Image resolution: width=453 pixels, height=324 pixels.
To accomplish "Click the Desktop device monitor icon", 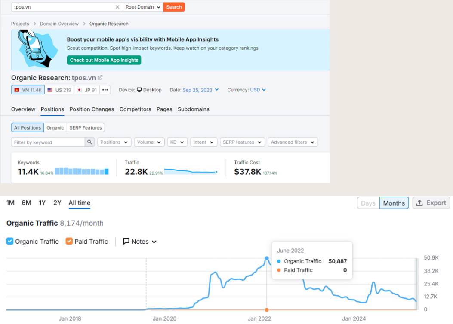I will pos(139,90).
